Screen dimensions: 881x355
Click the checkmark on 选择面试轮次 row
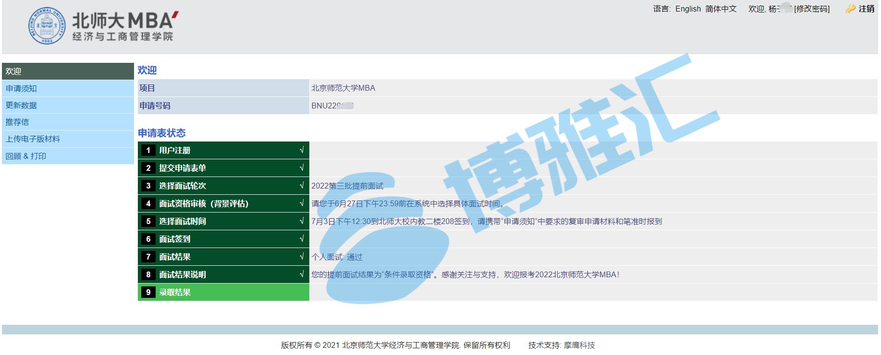click(x=302, y=186)
